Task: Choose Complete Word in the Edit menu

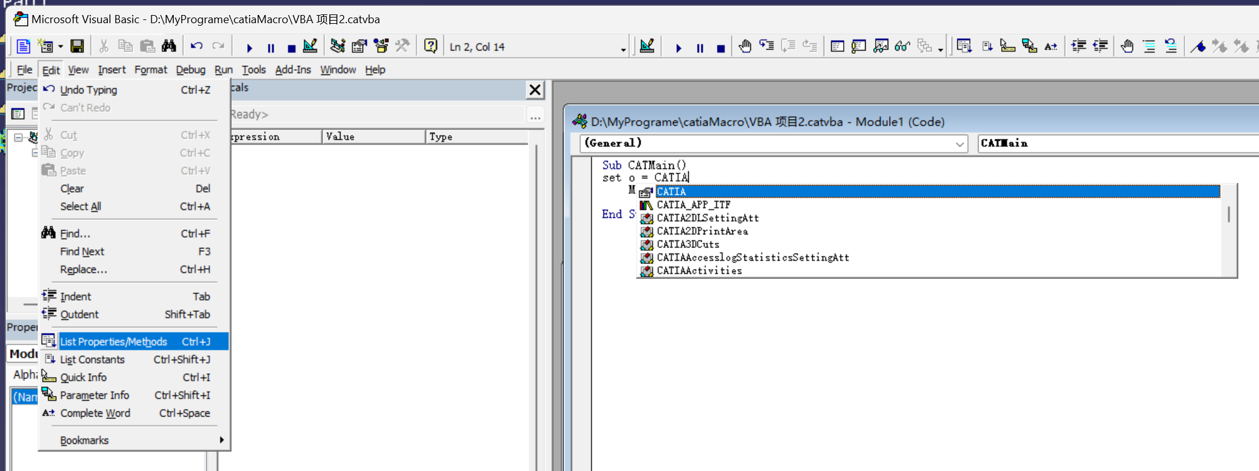Action: 134,413
